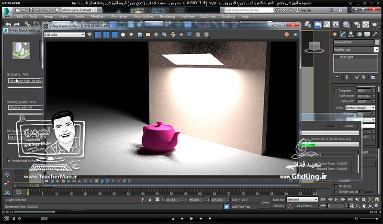Toggle Enable built-in frame buffer checkbox
Viewport: 383px width, 224px height.
point(9,161)
